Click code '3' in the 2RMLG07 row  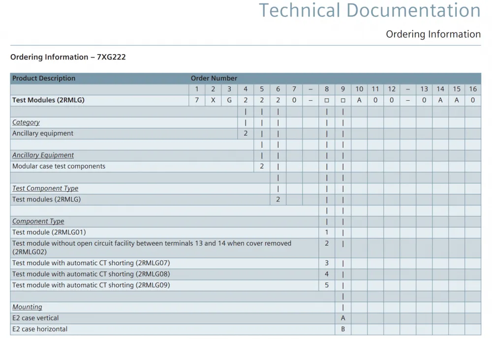327,263
